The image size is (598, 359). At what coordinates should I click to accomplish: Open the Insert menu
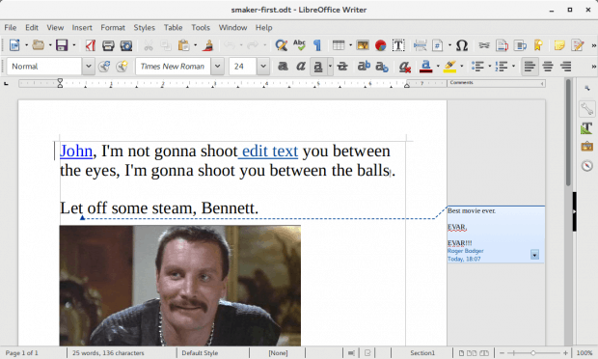tap(82, 27)
